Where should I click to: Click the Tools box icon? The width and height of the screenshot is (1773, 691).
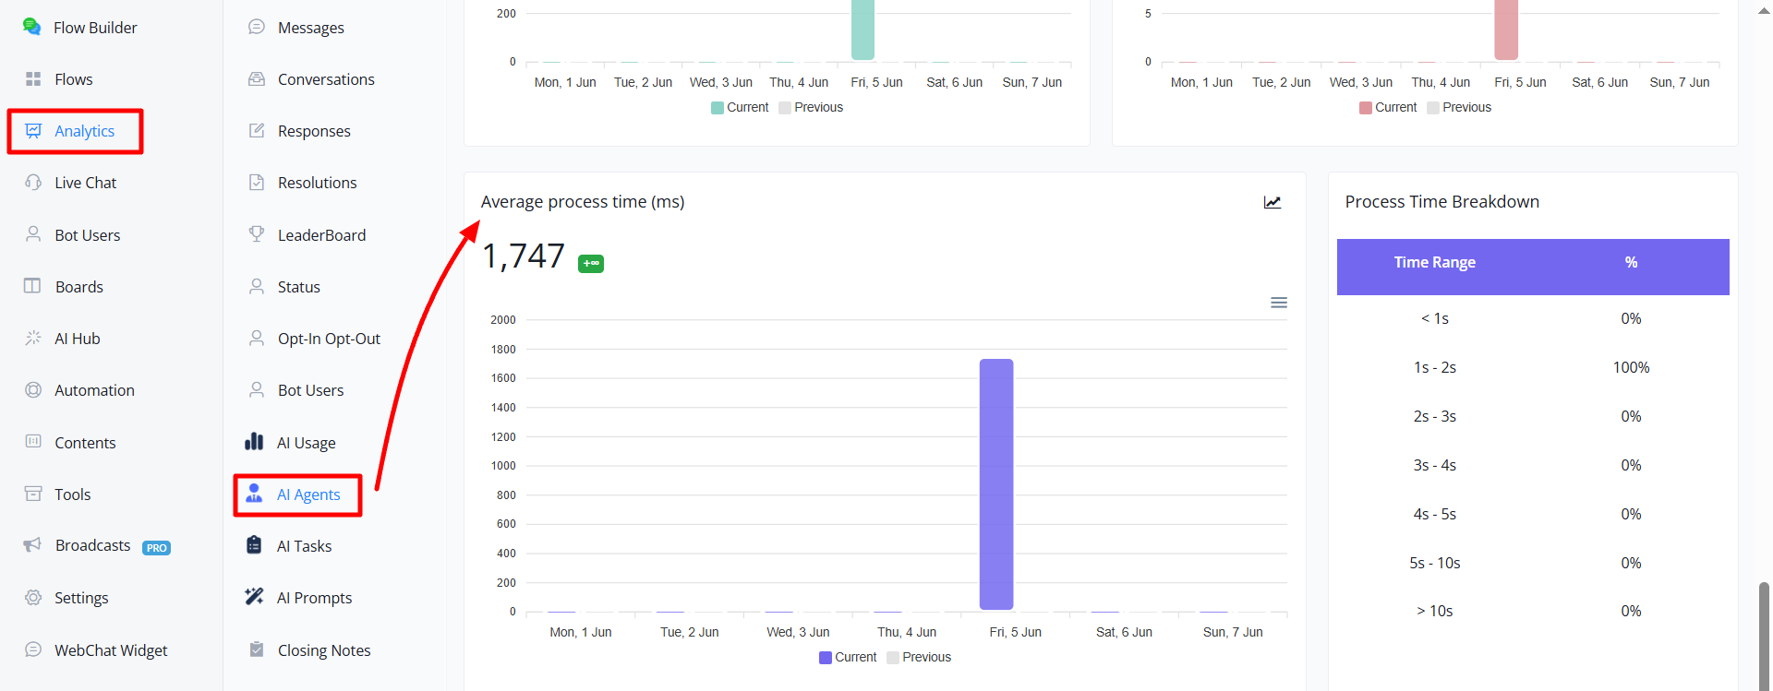pyautogui.click(x=33, y=494)
